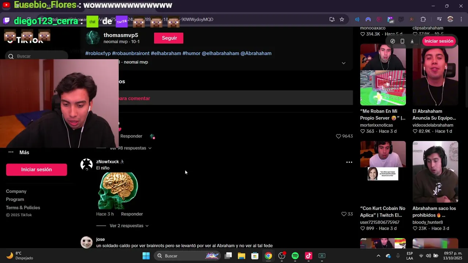Open the #robloxfyp hashtag link

coord(98,53)
